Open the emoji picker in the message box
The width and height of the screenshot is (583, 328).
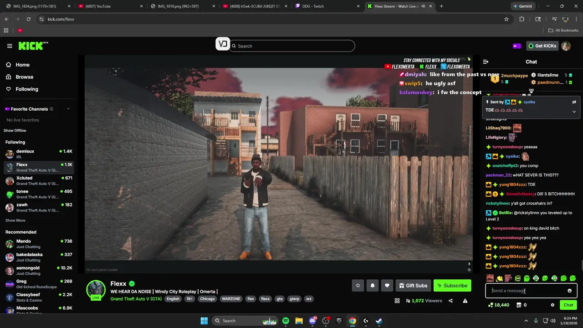point(569,291)
